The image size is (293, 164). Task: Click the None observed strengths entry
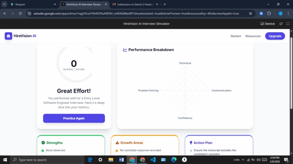56,150
